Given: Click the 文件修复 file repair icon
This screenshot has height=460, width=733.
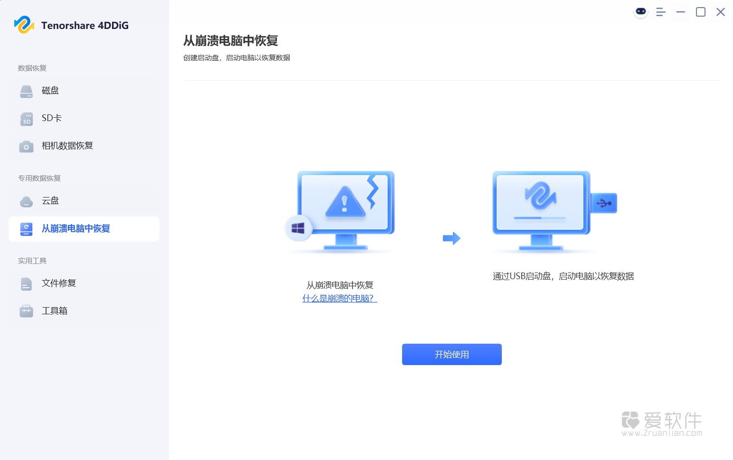Looking at the screenshot, I should [x=26, y=283].
